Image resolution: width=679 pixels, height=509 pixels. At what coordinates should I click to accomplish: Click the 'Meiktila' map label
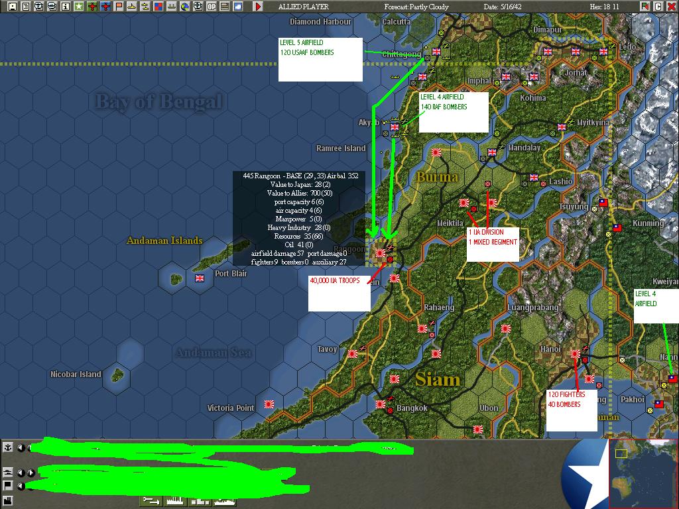point(450,223)
